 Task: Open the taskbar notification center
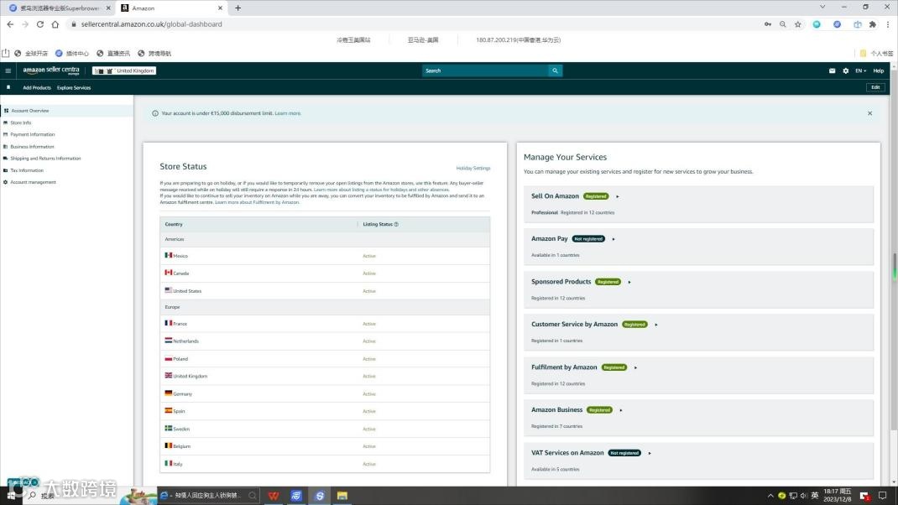pos(883,496)
